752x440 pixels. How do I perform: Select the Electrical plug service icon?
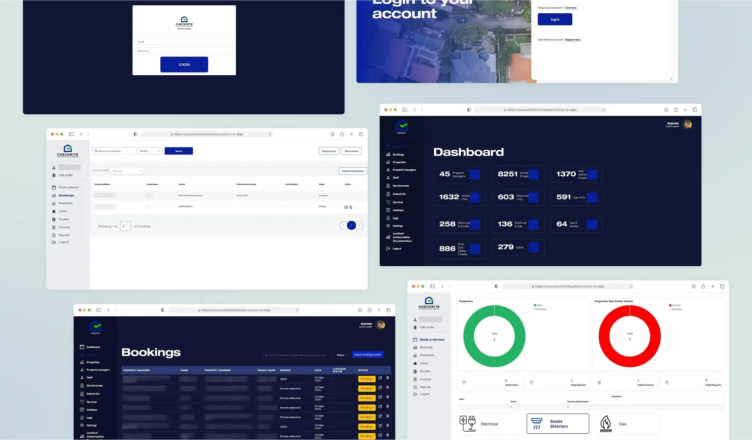(467, 423)
